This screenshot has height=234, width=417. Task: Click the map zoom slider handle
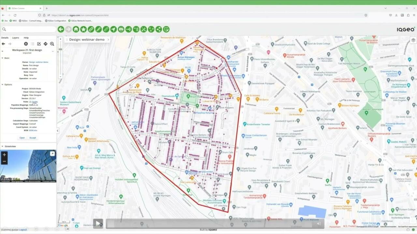[x=60, y=49]
